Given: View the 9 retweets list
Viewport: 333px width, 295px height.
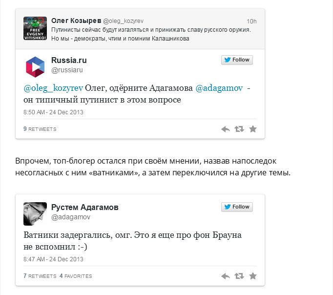Looking at the screenshot, I should pyautogui.click(x=40, y=129).
